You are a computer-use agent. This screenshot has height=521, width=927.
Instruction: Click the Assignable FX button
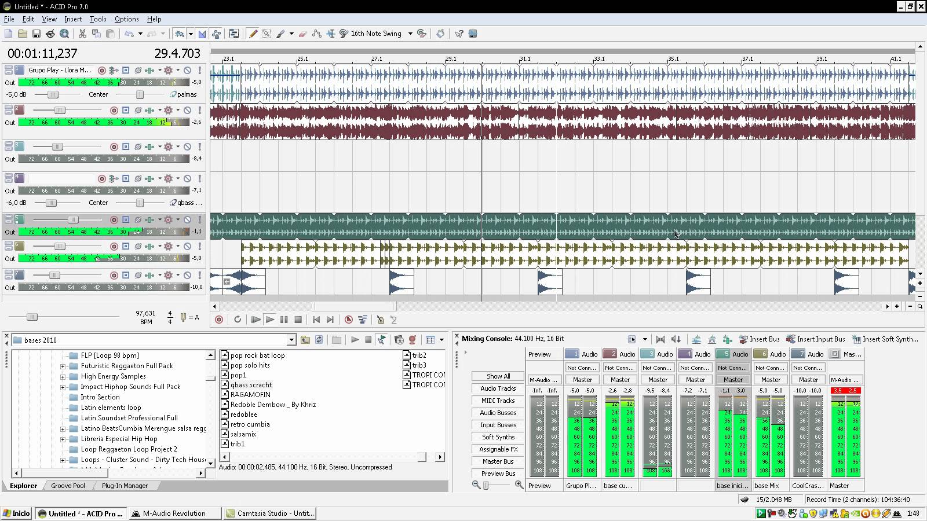click(x=498, y=449)
